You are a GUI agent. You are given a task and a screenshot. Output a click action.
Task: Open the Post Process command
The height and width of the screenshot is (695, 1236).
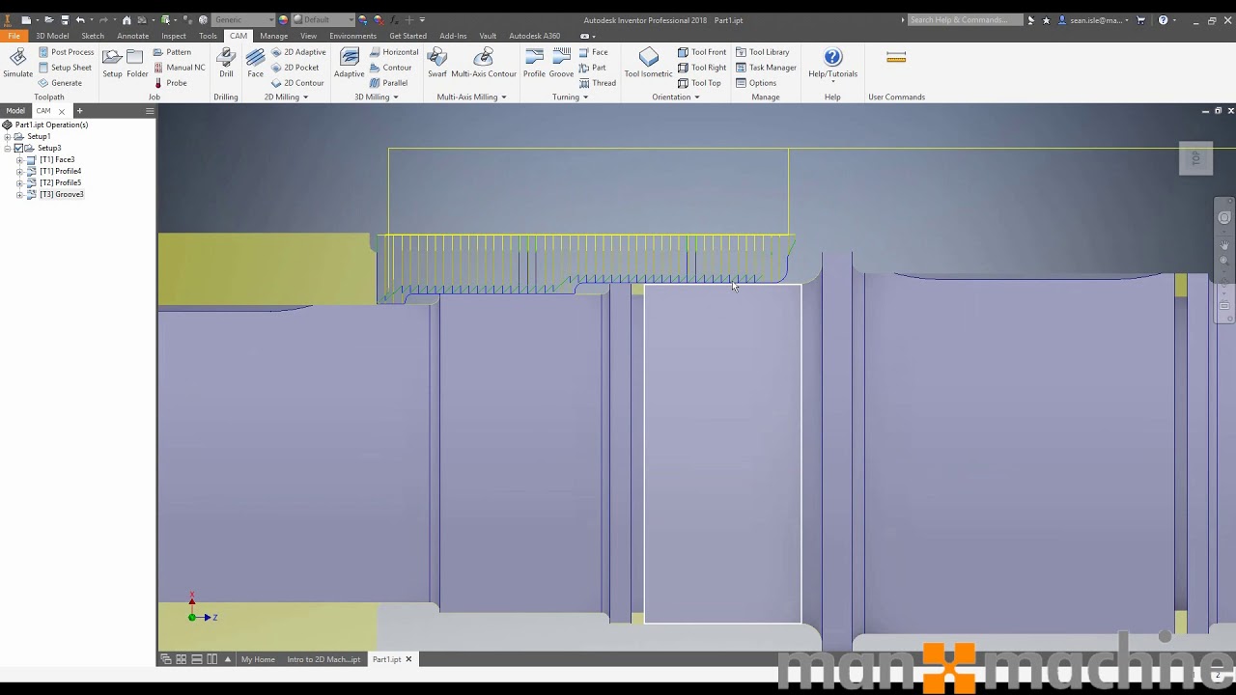(66, 52)
